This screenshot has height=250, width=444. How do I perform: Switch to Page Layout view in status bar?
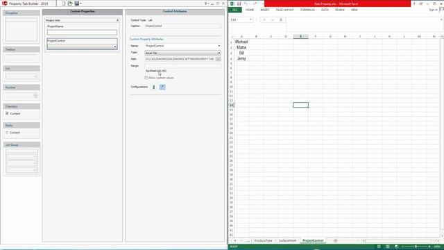(388, 247)
